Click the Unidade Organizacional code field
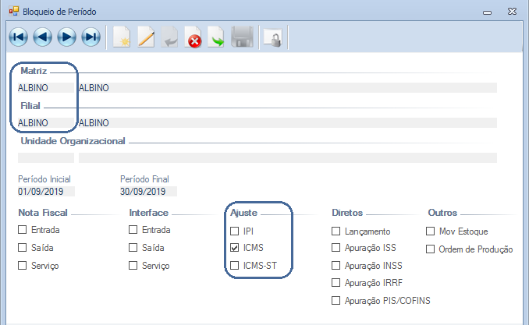The height and width of the screenshot is (325, 529). (x=46, y=157)
